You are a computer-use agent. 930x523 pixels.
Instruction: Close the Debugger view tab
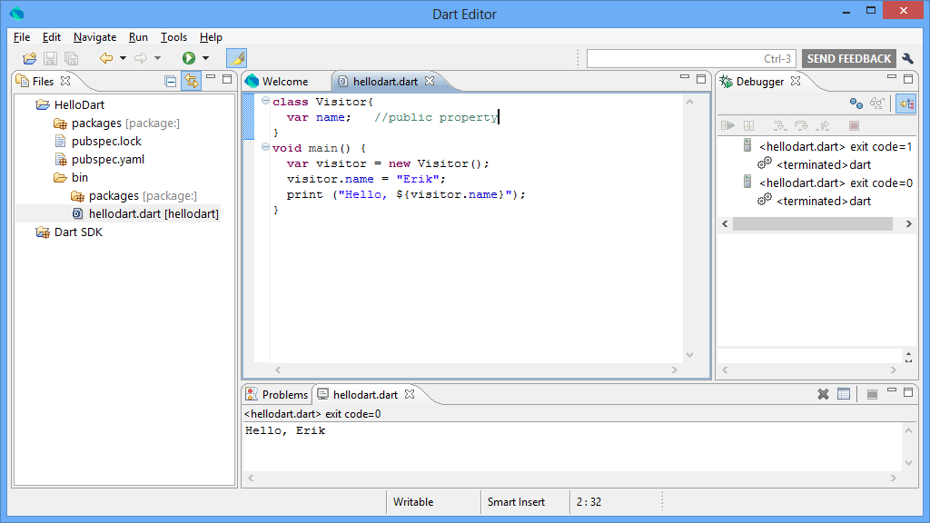796,81
